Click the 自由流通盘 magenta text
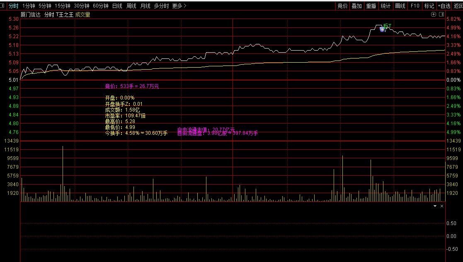The image size is (463, 262). click(x=217, y=133)
